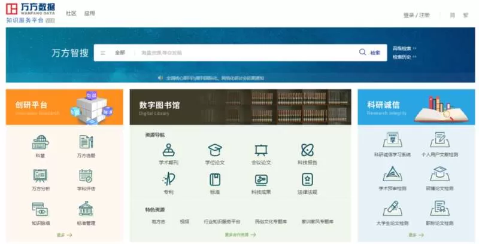Screen dimensions: 479x244
Task: Open the 法律法规 icon
Action: click(307, 179)
